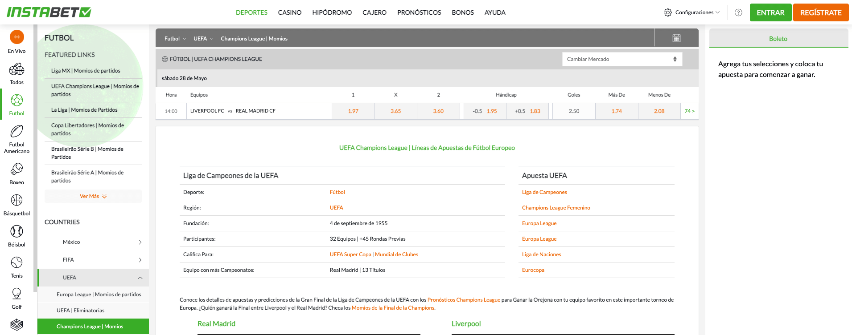Open the AYUDA menu
This screenshot has width=852, height=335.
(x=495, y=12)
